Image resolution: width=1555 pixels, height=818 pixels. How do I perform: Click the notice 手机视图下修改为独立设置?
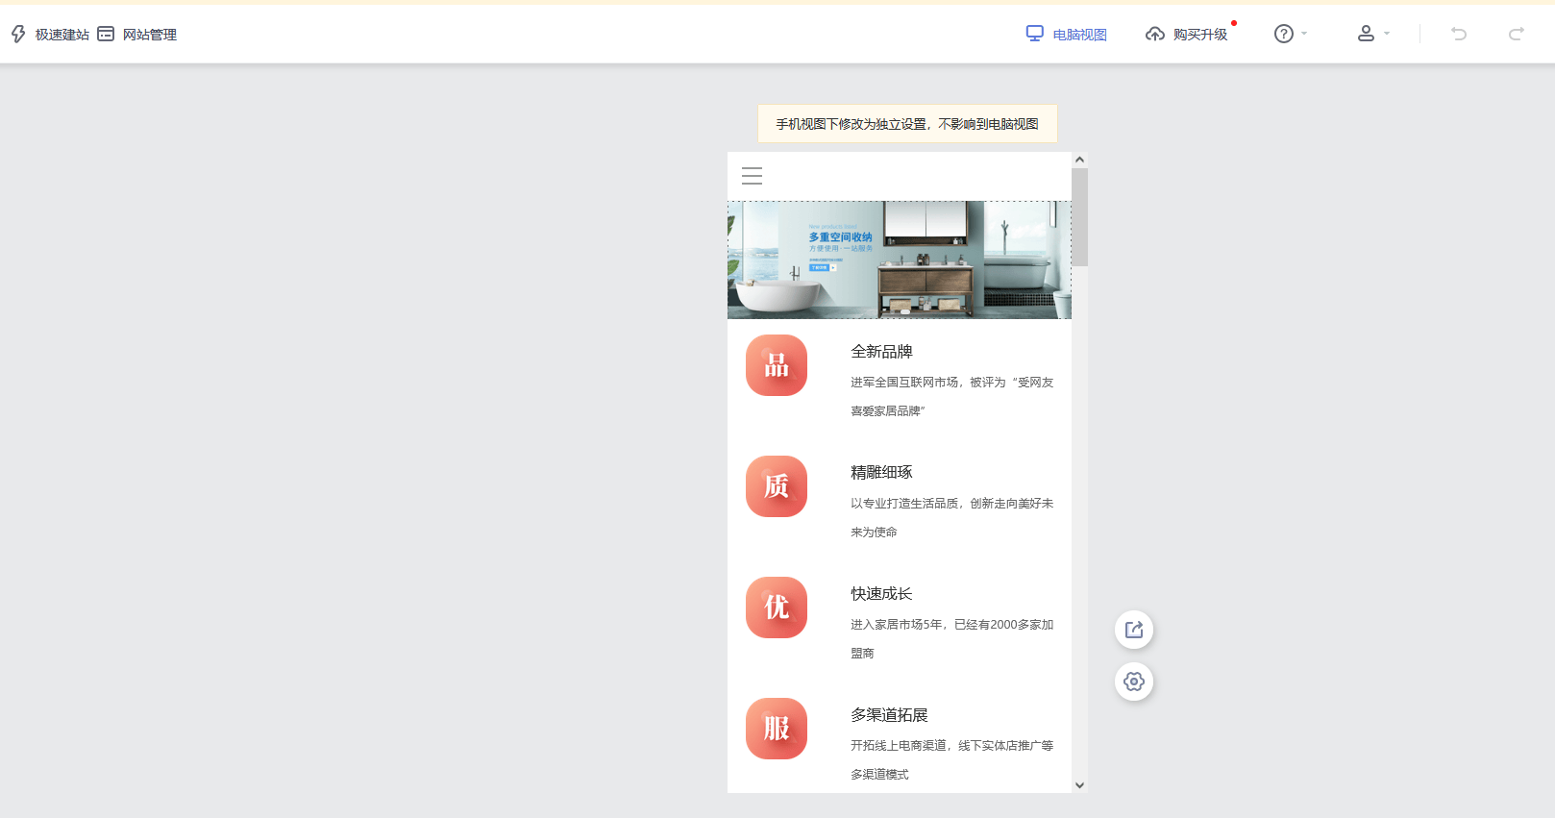click(907, 124)
